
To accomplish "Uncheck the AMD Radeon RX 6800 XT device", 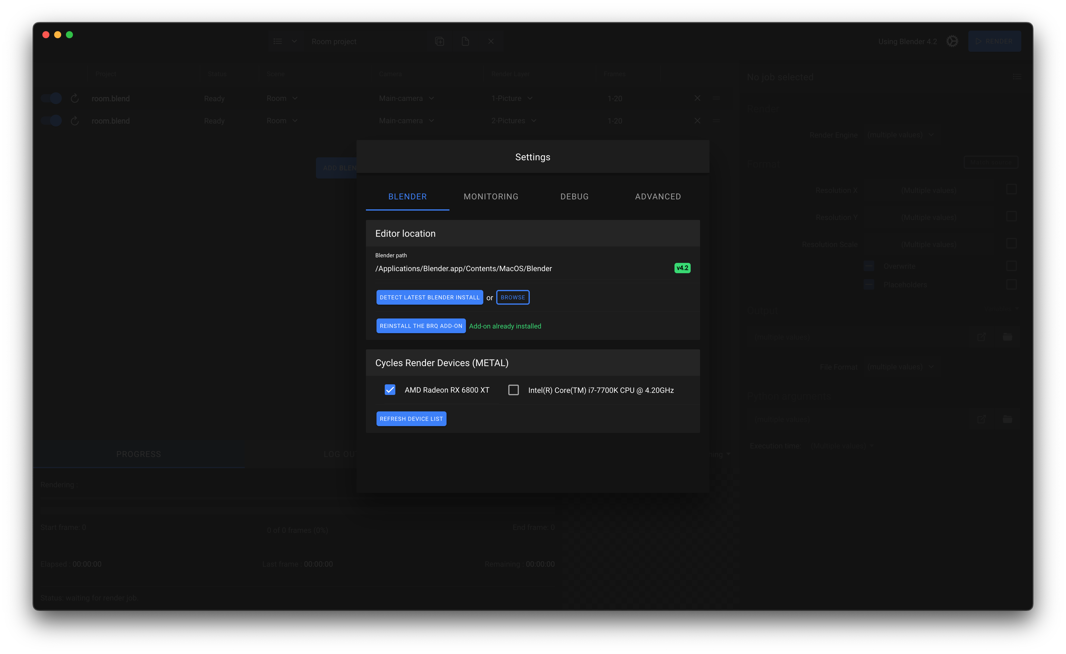I will (x=390, y=390).
